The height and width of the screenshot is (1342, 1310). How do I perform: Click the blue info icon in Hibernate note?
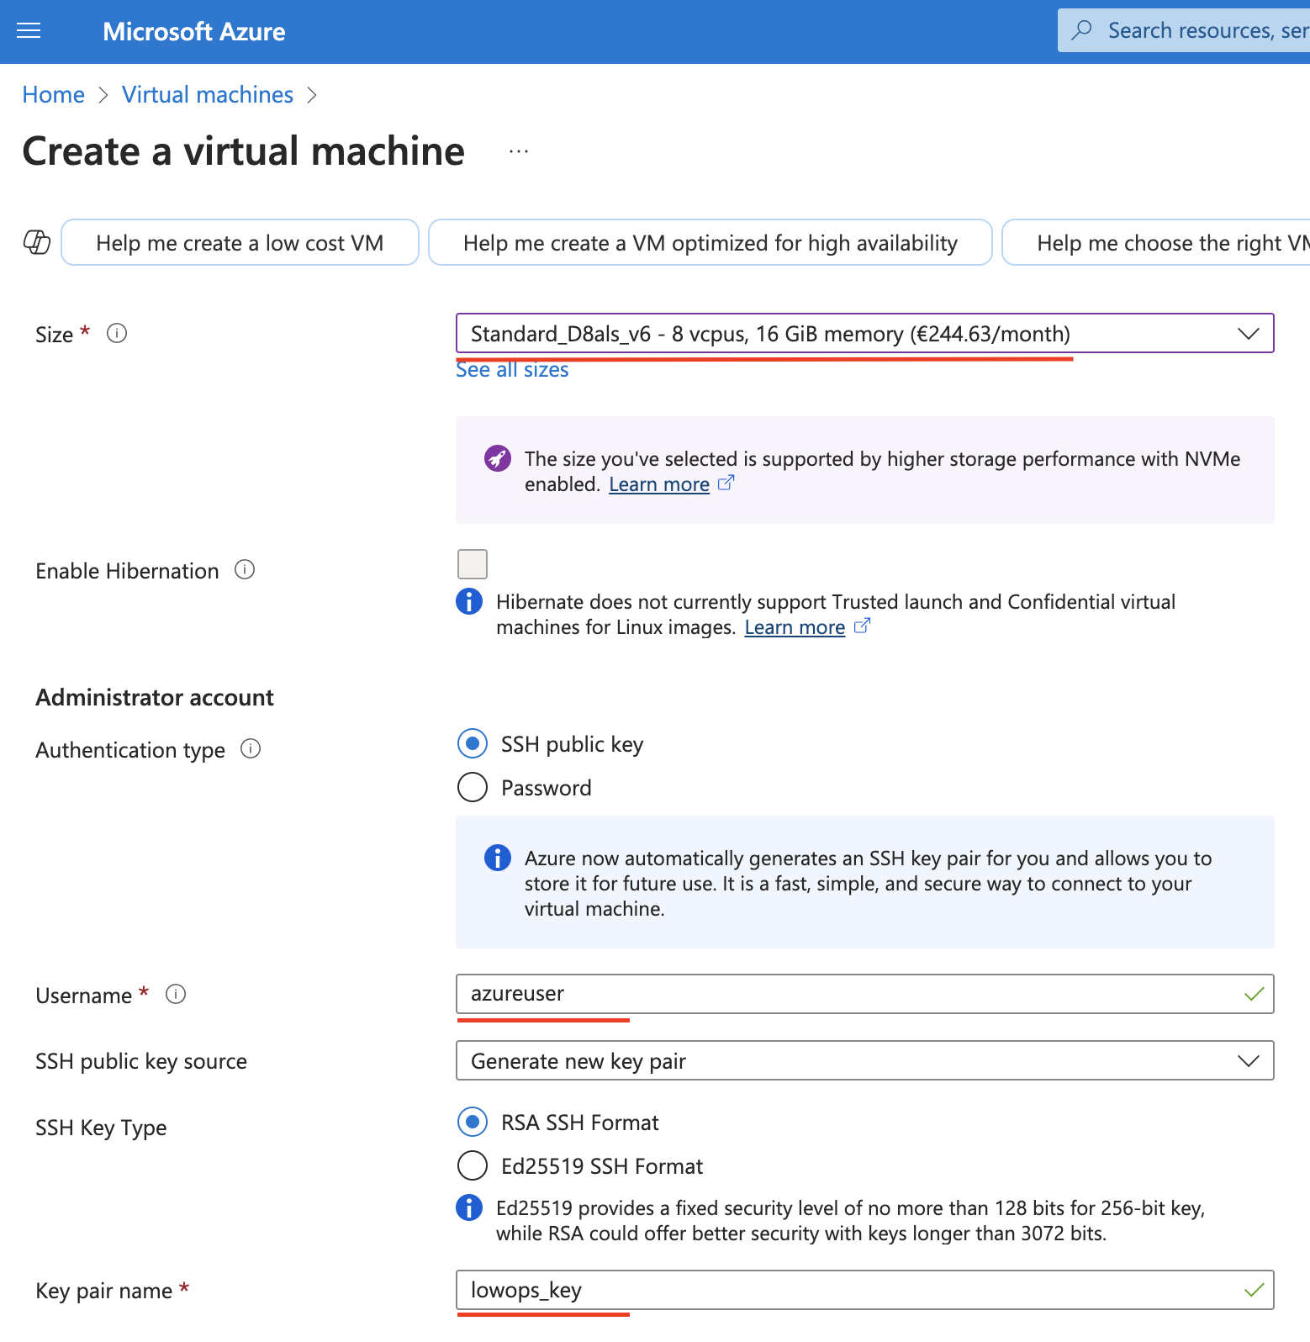tap(469, 601)
